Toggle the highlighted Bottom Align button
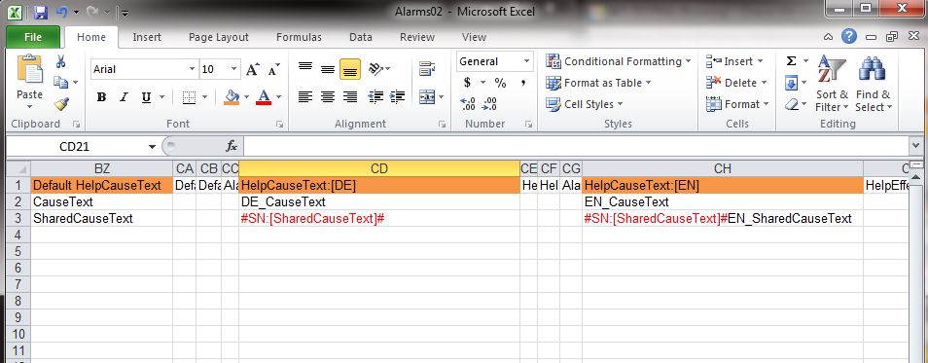928x363 pixels. click(350, 69)
